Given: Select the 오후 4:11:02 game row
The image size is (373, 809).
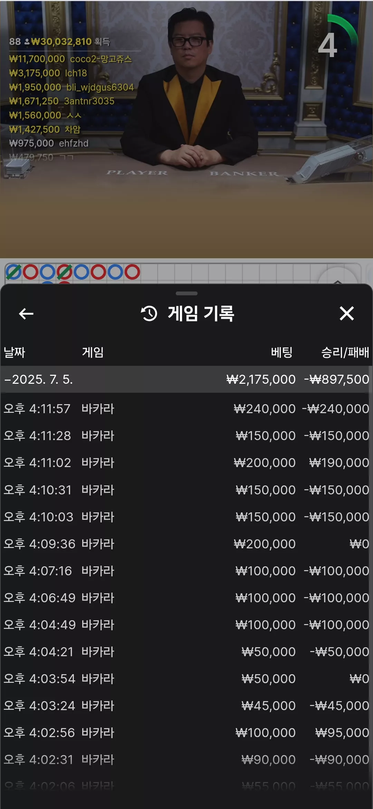Looking at the screenshot, I should (x=186, y=463).
